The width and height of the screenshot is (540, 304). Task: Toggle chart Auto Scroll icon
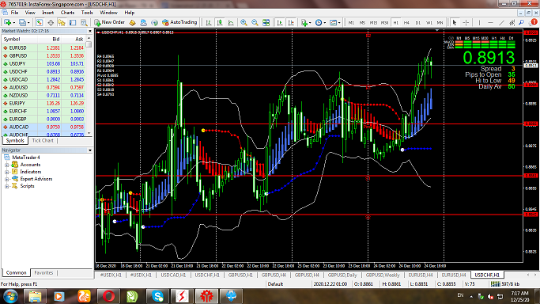[280, 22]
